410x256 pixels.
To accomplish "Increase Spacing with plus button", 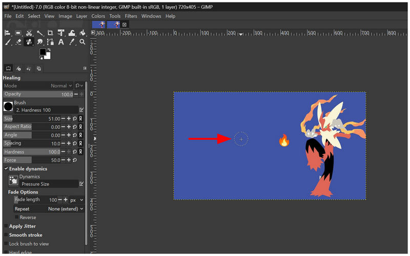I will [x=69, y=143].
